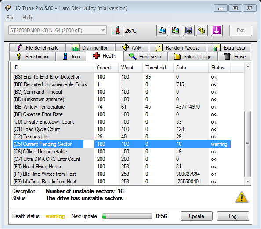This screenshot has width=261, height=229.
Task: Switch to the Random Access tab
Action: tap(178, 48)
